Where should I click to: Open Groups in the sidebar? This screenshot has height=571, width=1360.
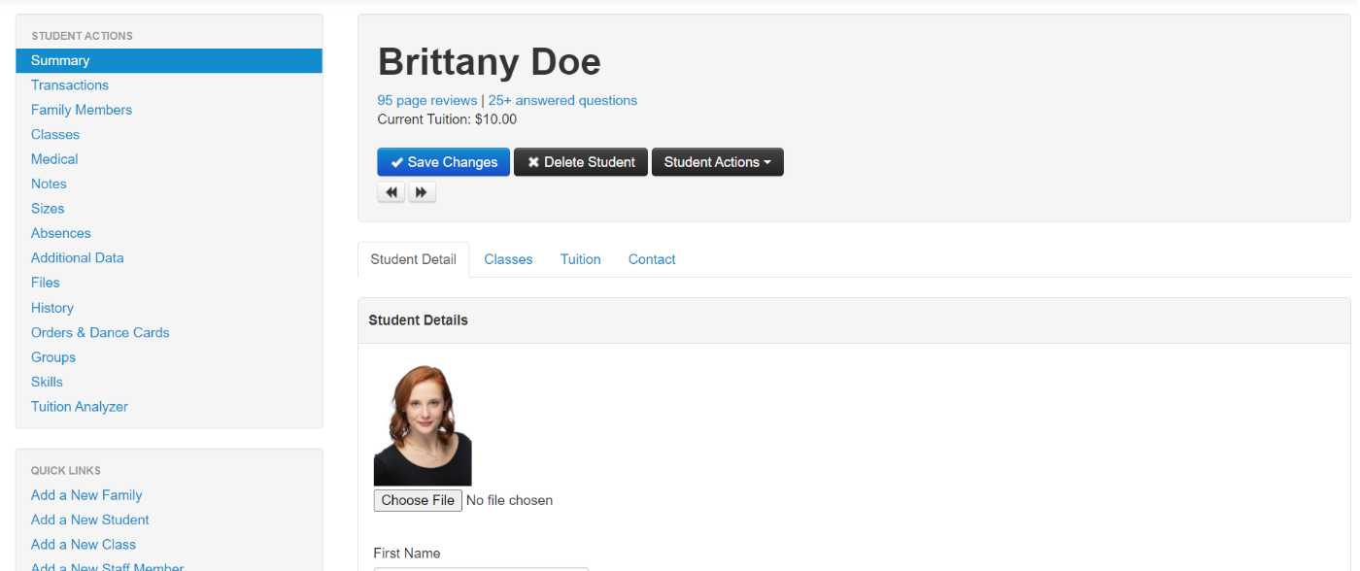coord(53,357)
